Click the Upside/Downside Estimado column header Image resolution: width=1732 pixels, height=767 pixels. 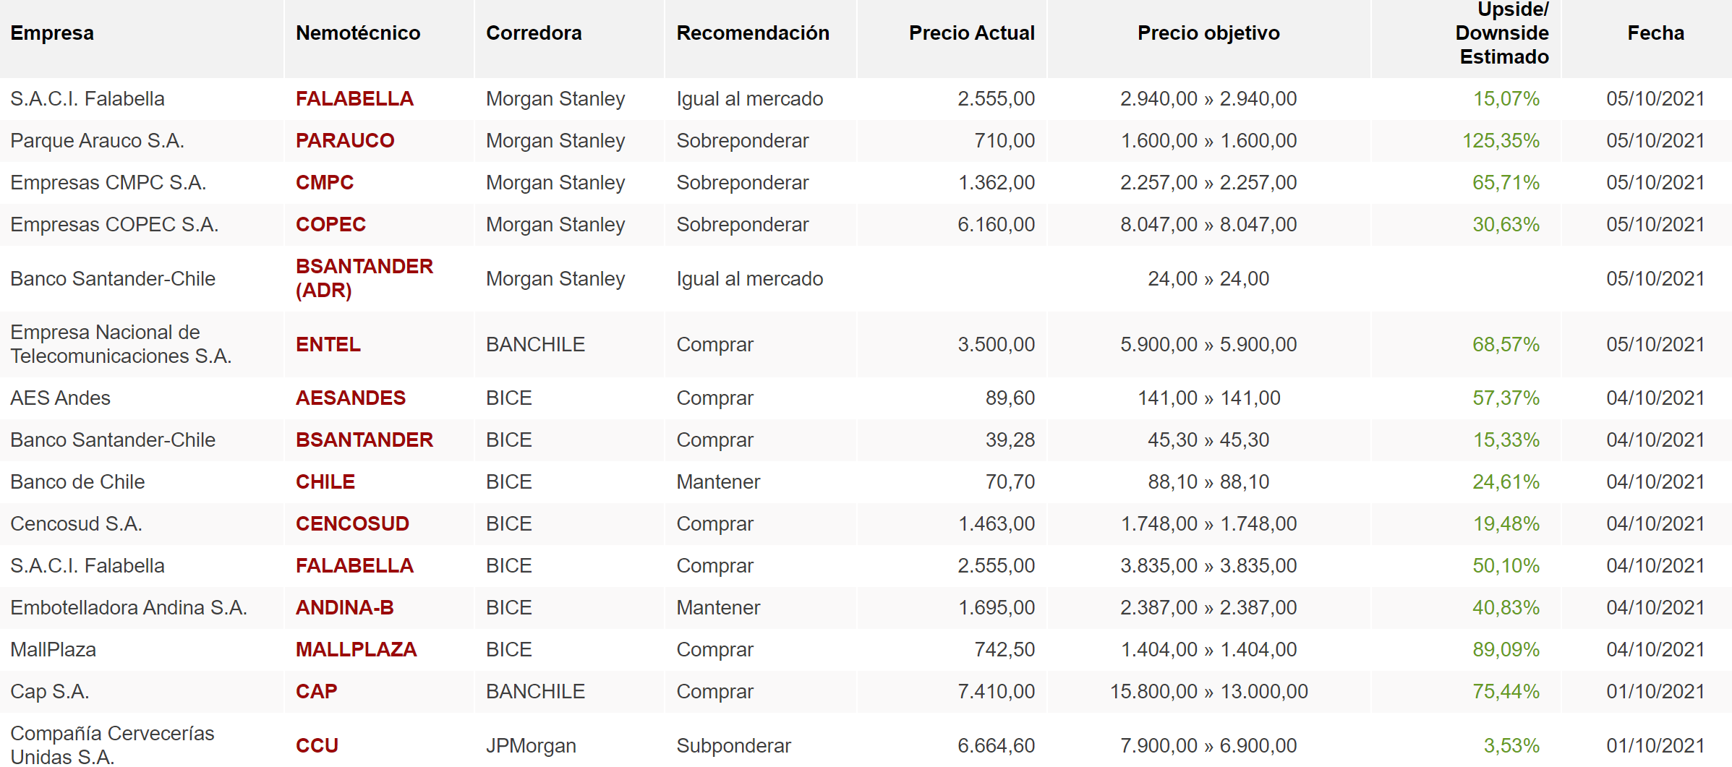click(x=1502, y=33)
